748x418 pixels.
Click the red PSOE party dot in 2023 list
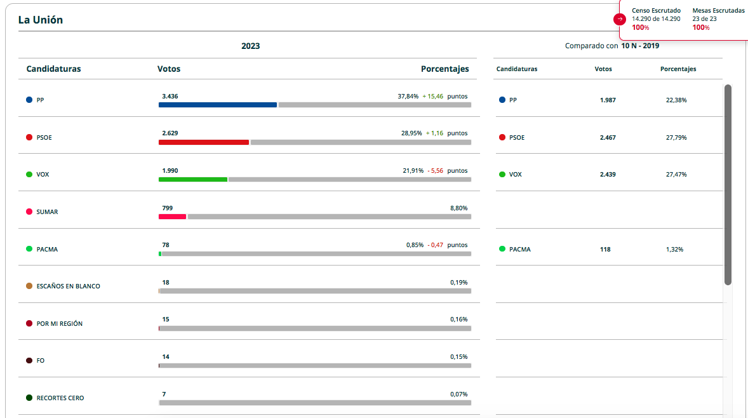(x=29, y=137)
